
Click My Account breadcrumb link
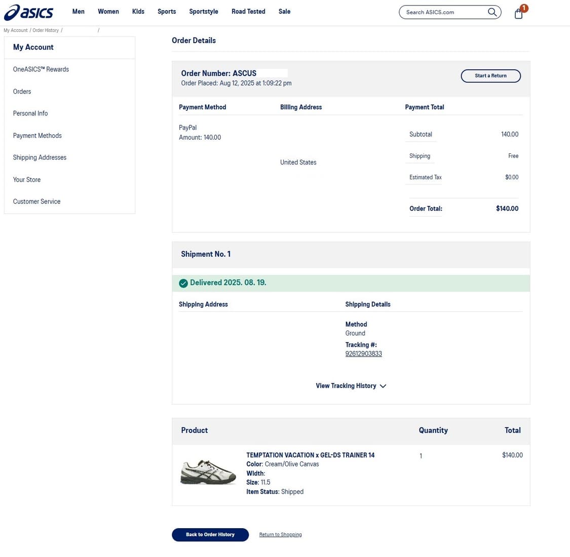(16, 30)
